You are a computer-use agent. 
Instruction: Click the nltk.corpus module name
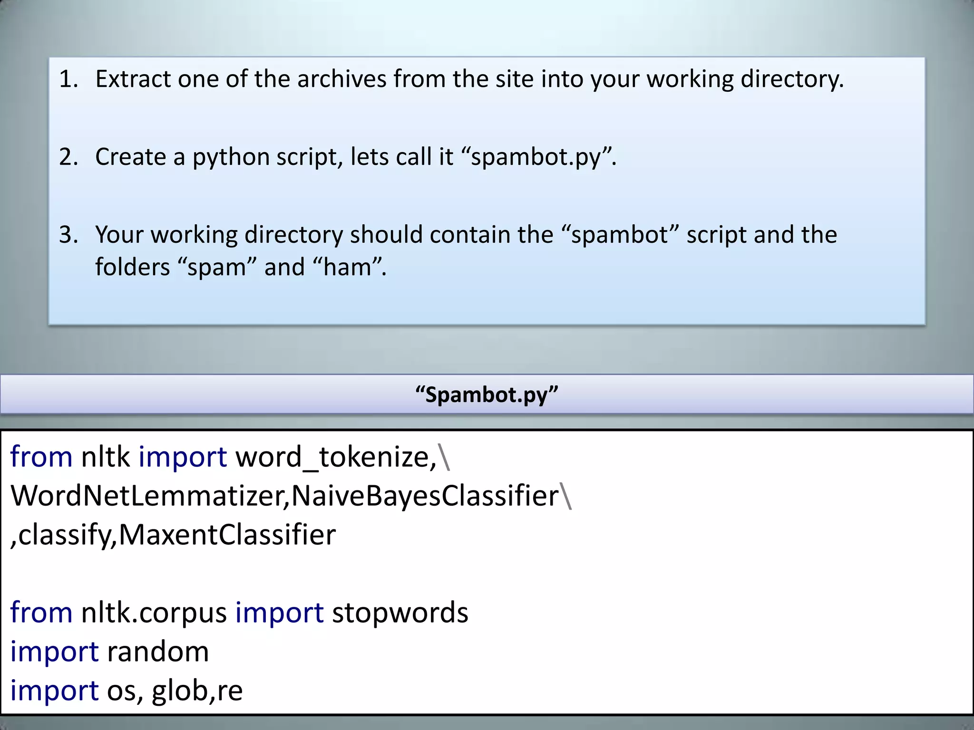(154, 613)
